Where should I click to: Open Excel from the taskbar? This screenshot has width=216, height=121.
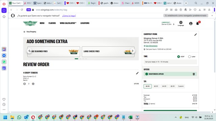point(130,117)
